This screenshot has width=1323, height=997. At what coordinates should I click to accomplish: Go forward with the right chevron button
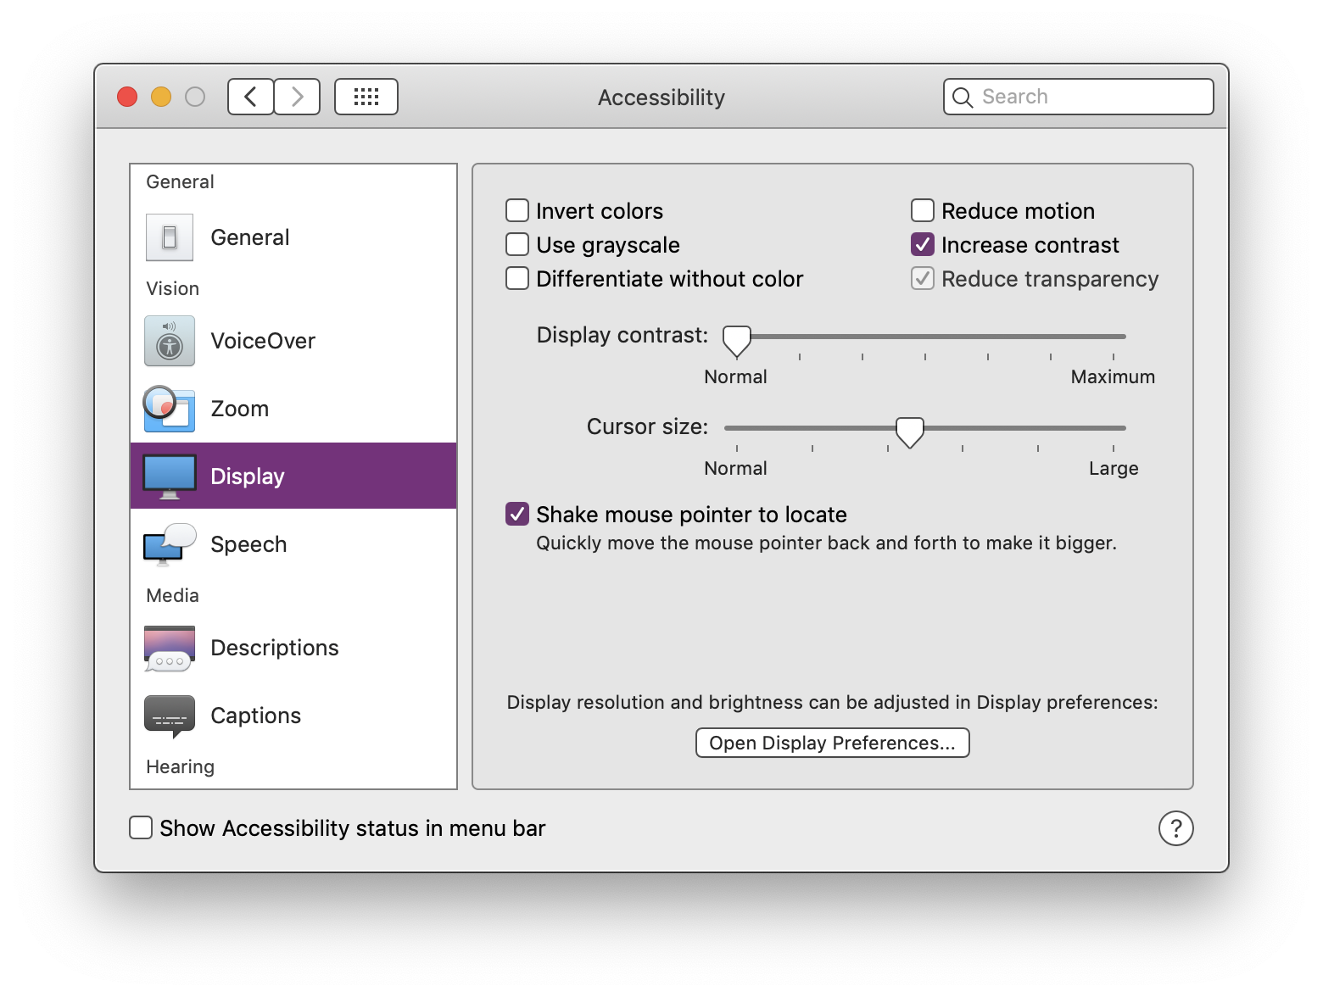(x=297, y=97)
